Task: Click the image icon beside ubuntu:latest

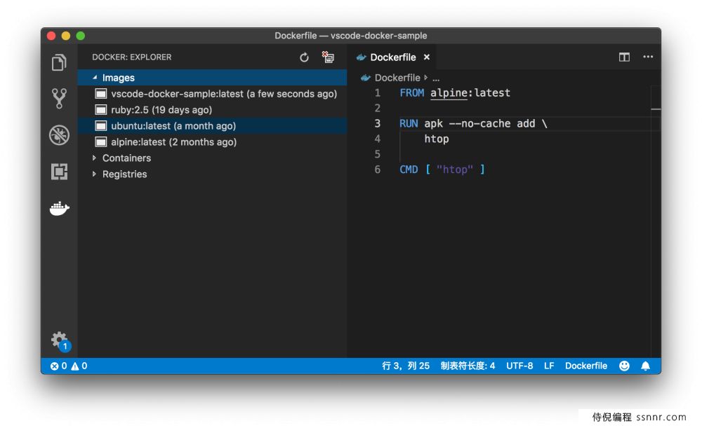Action: coord(101,126)
